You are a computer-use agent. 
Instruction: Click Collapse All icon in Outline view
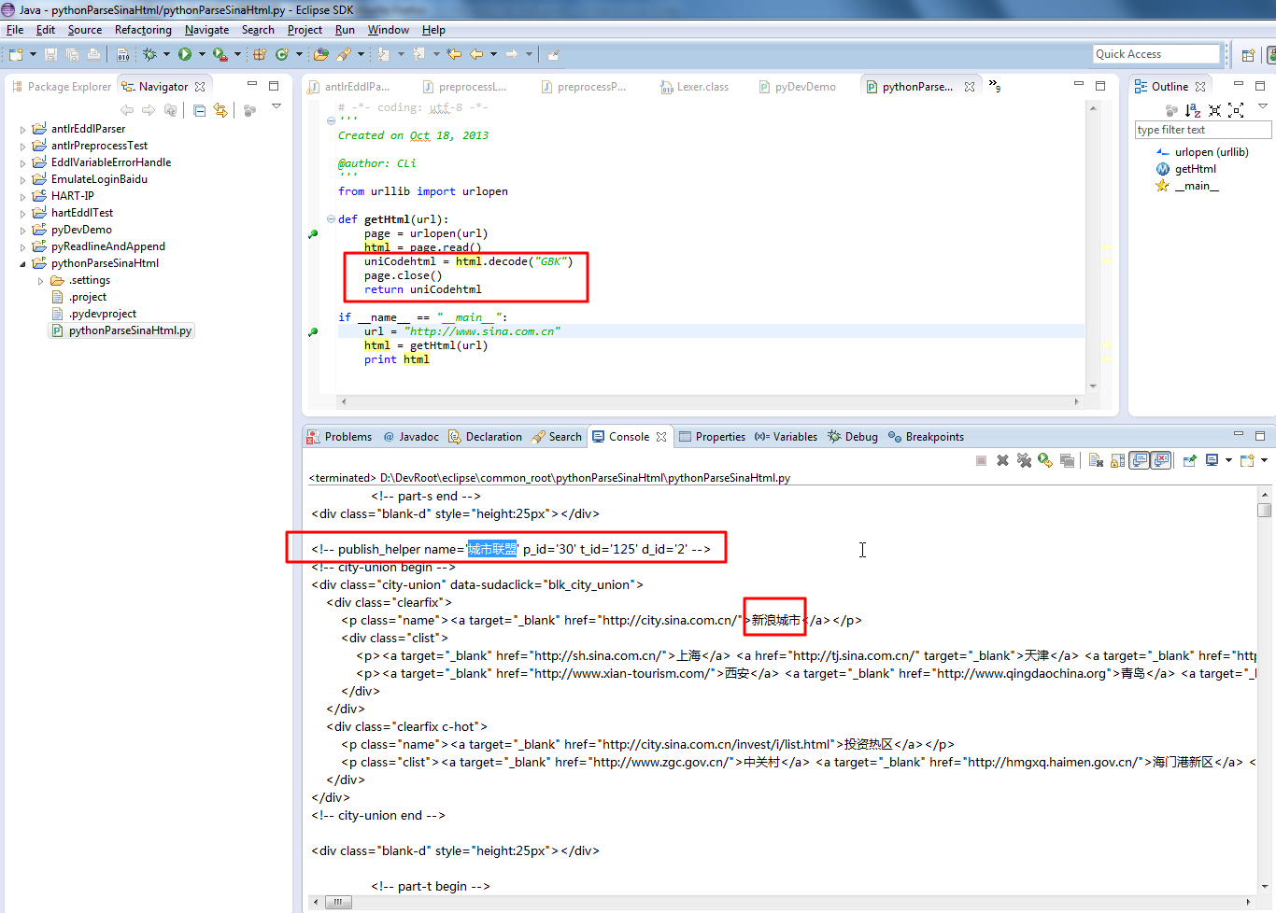pos(1215,110)
